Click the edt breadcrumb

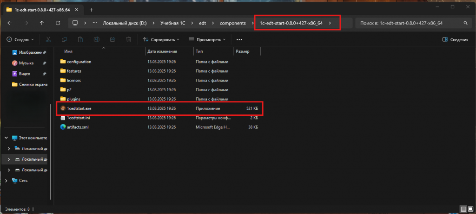(202, 23)
